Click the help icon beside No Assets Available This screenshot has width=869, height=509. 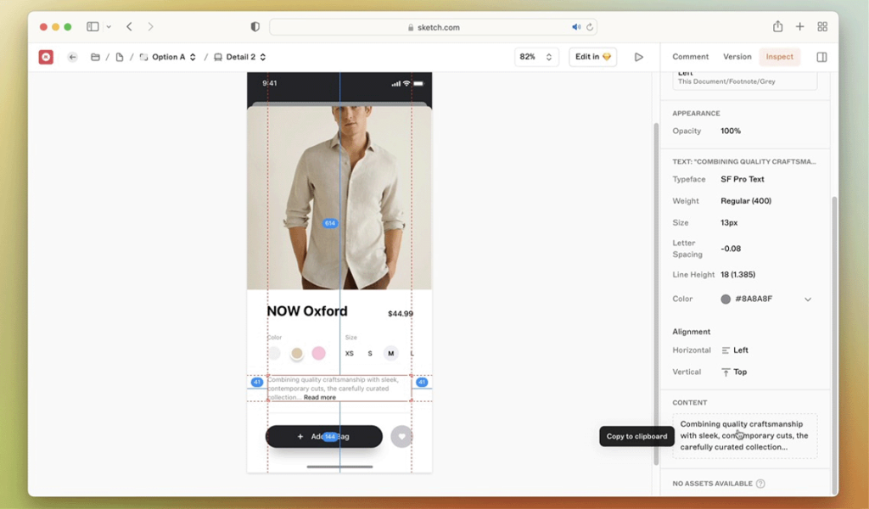point(761,484)
